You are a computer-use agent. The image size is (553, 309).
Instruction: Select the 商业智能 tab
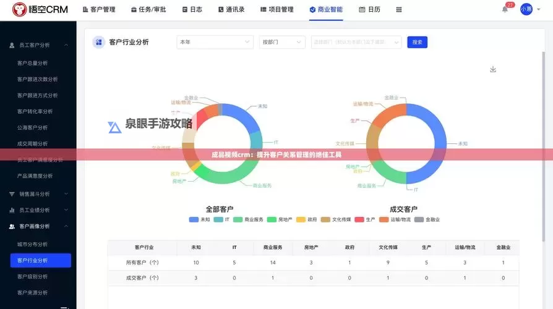pos(326,9)
